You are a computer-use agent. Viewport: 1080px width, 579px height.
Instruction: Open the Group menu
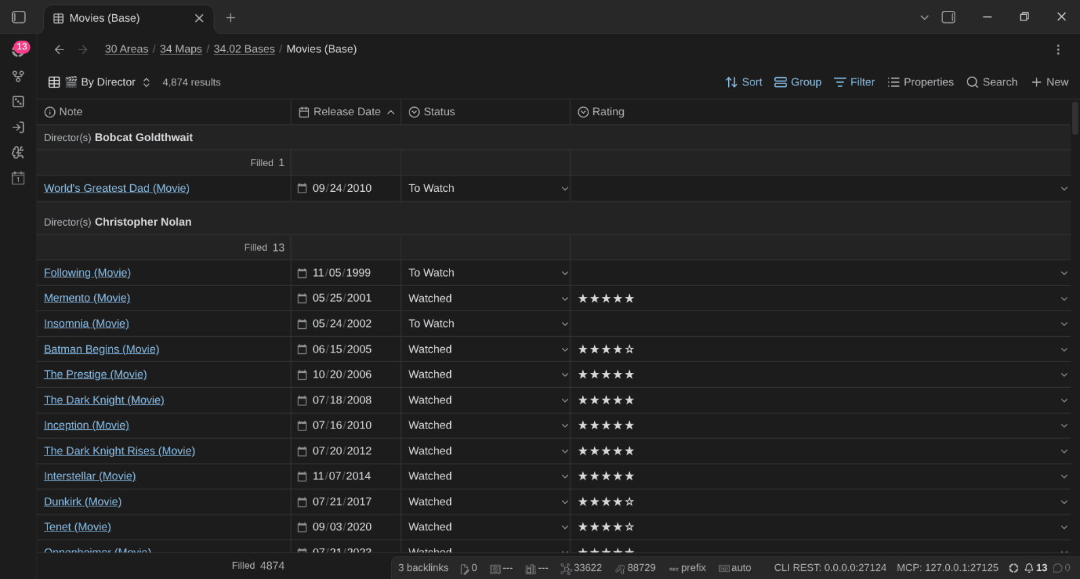coord(798,82)
